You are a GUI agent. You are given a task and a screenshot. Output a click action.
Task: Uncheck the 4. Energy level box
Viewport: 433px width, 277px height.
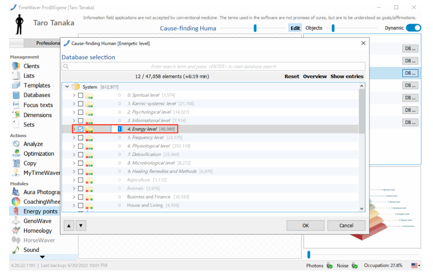[x=81, y=129]
